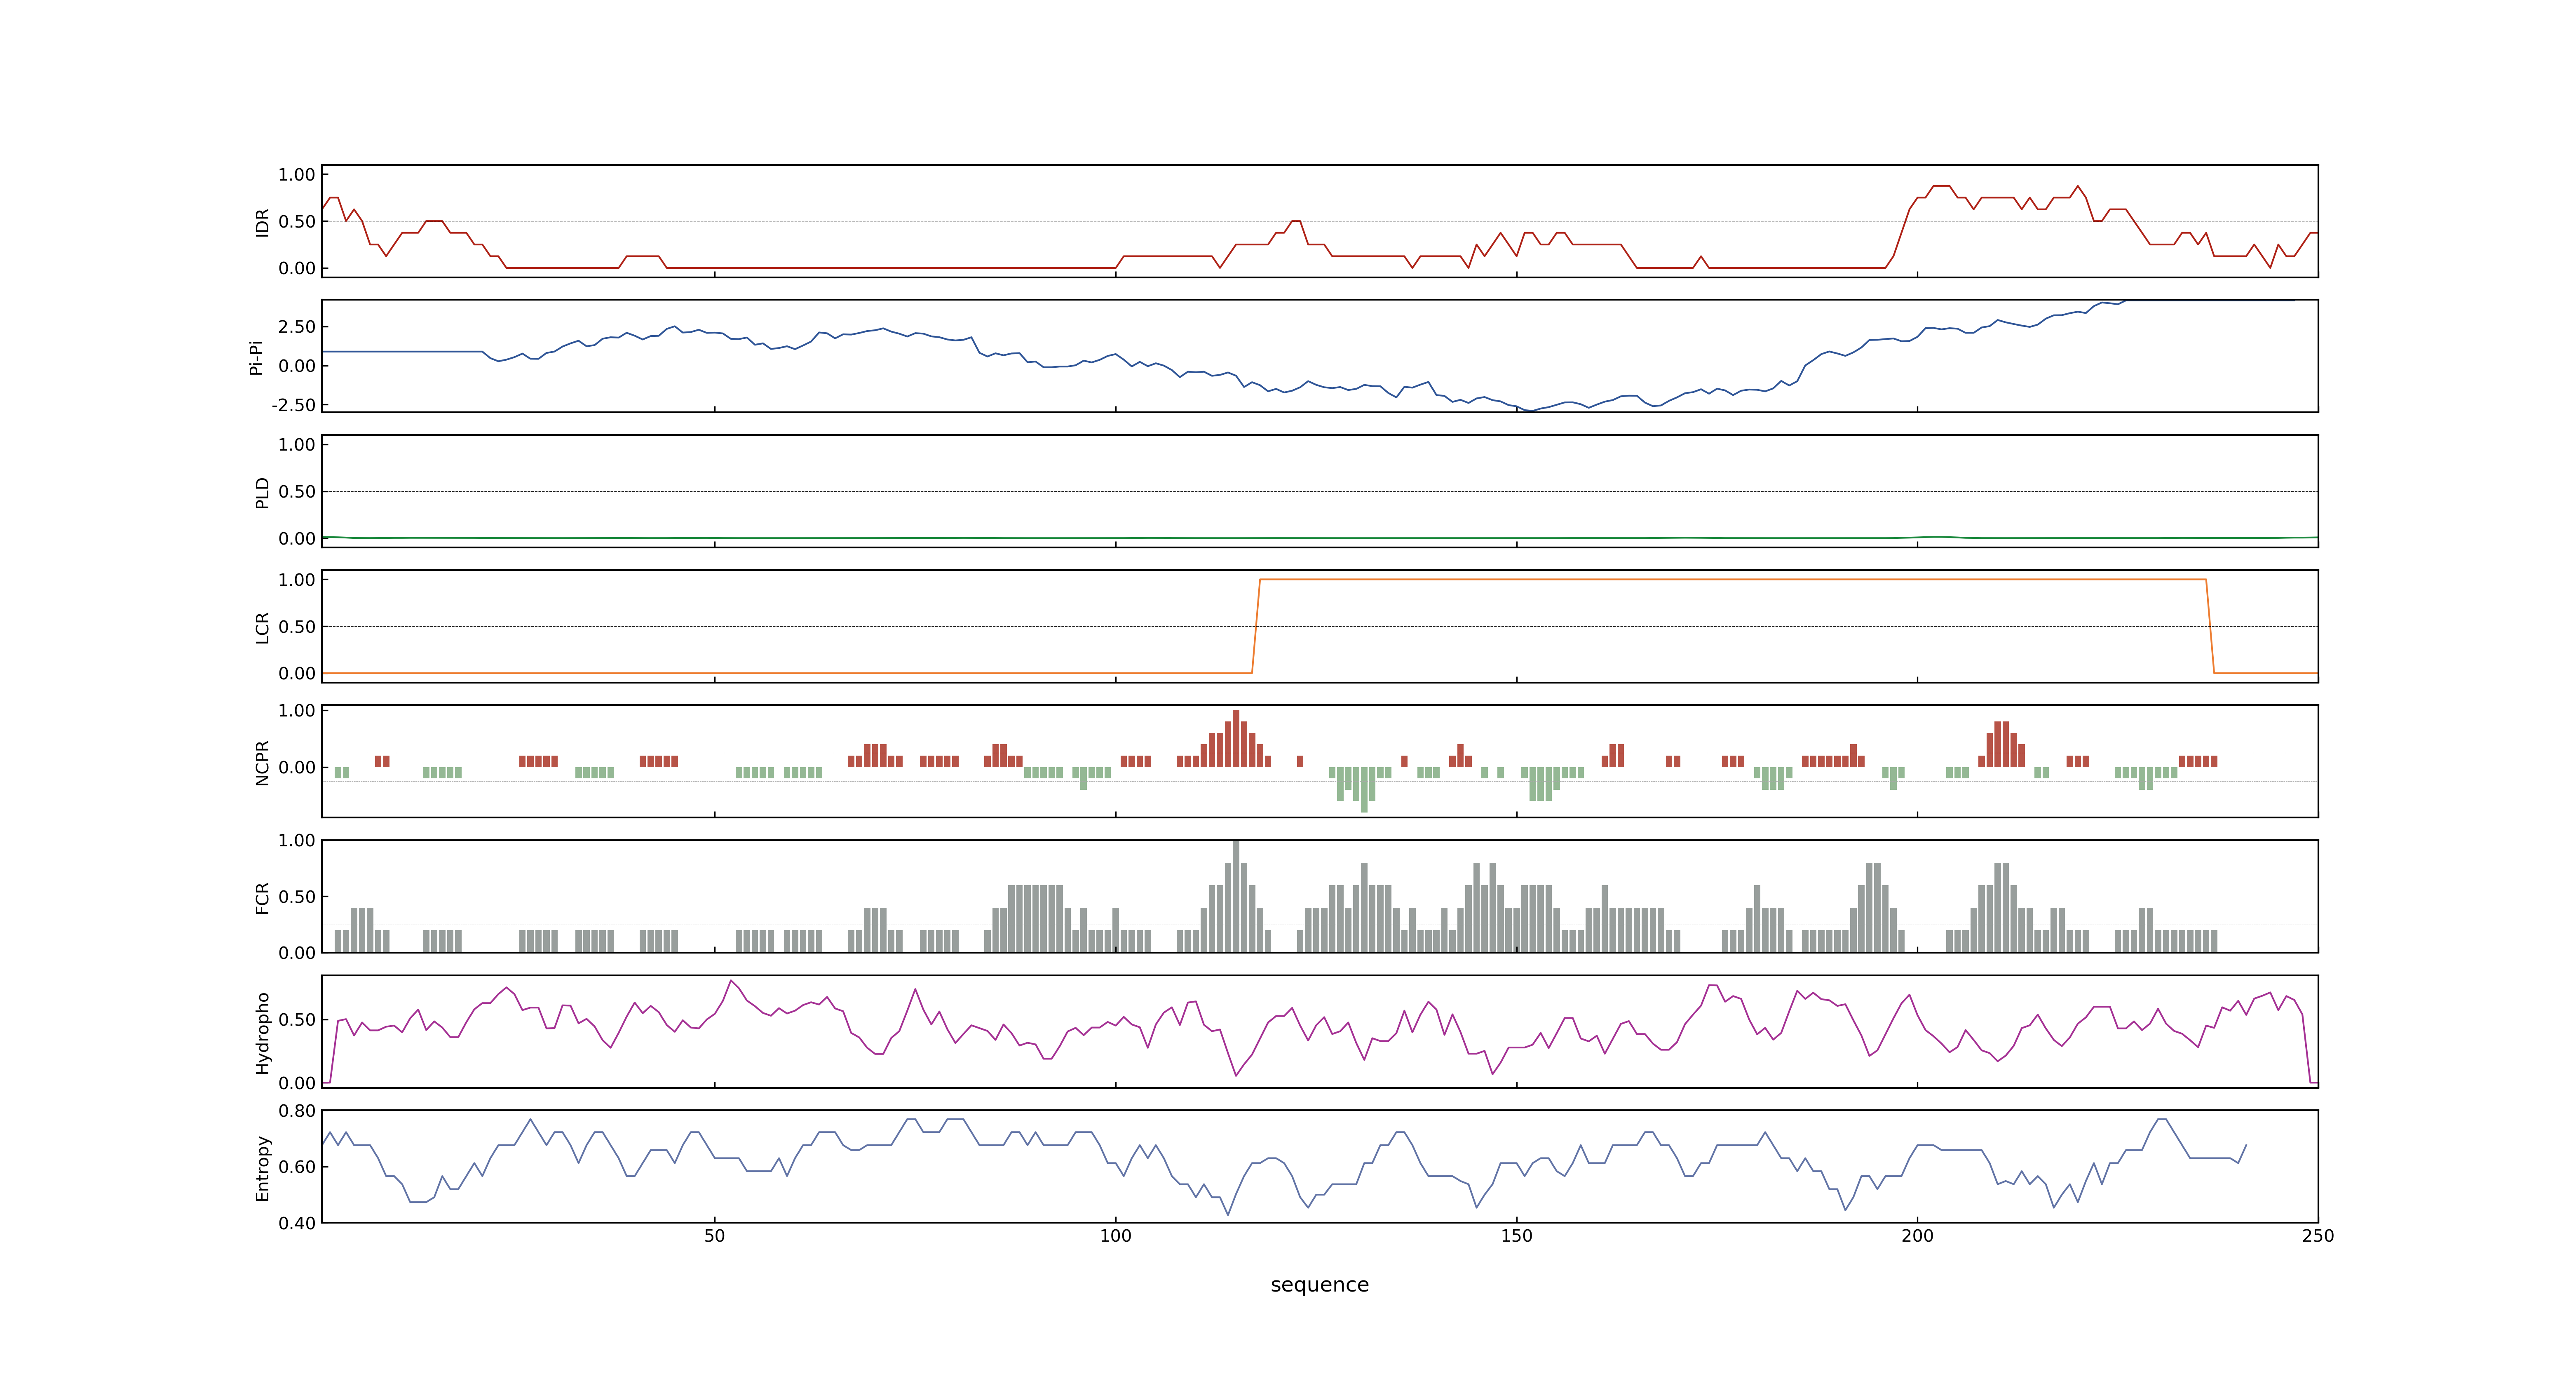Click the NCPR axis label
The width and height of the screenshot is (2576, 1374).
click(x=262, y=763)
